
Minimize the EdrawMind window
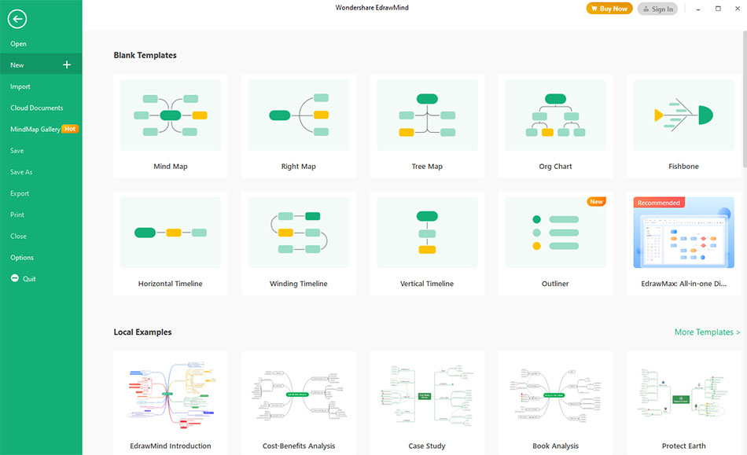698,9
